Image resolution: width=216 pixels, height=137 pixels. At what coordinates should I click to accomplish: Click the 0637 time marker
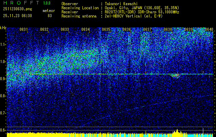click(147, 29)
